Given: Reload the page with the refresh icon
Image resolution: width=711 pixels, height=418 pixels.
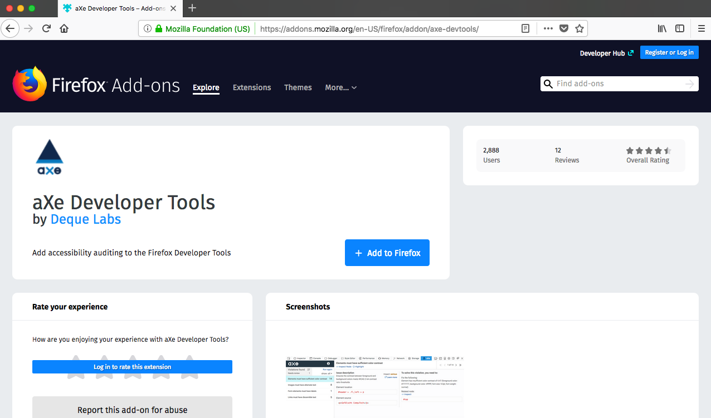Looking at the screenshot, I should [47, 28].
